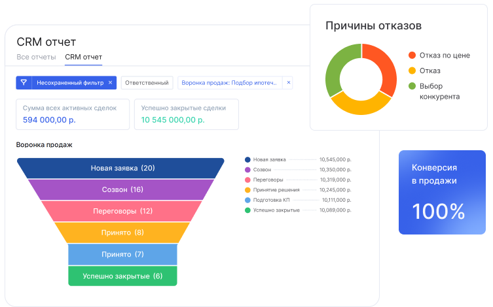Remove the Воронка продаж filter with its X

pos(289,82)
